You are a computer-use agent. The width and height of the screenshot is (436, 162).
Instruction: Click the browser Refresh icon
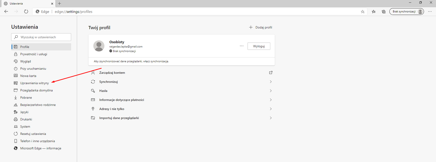click(26, 11)
